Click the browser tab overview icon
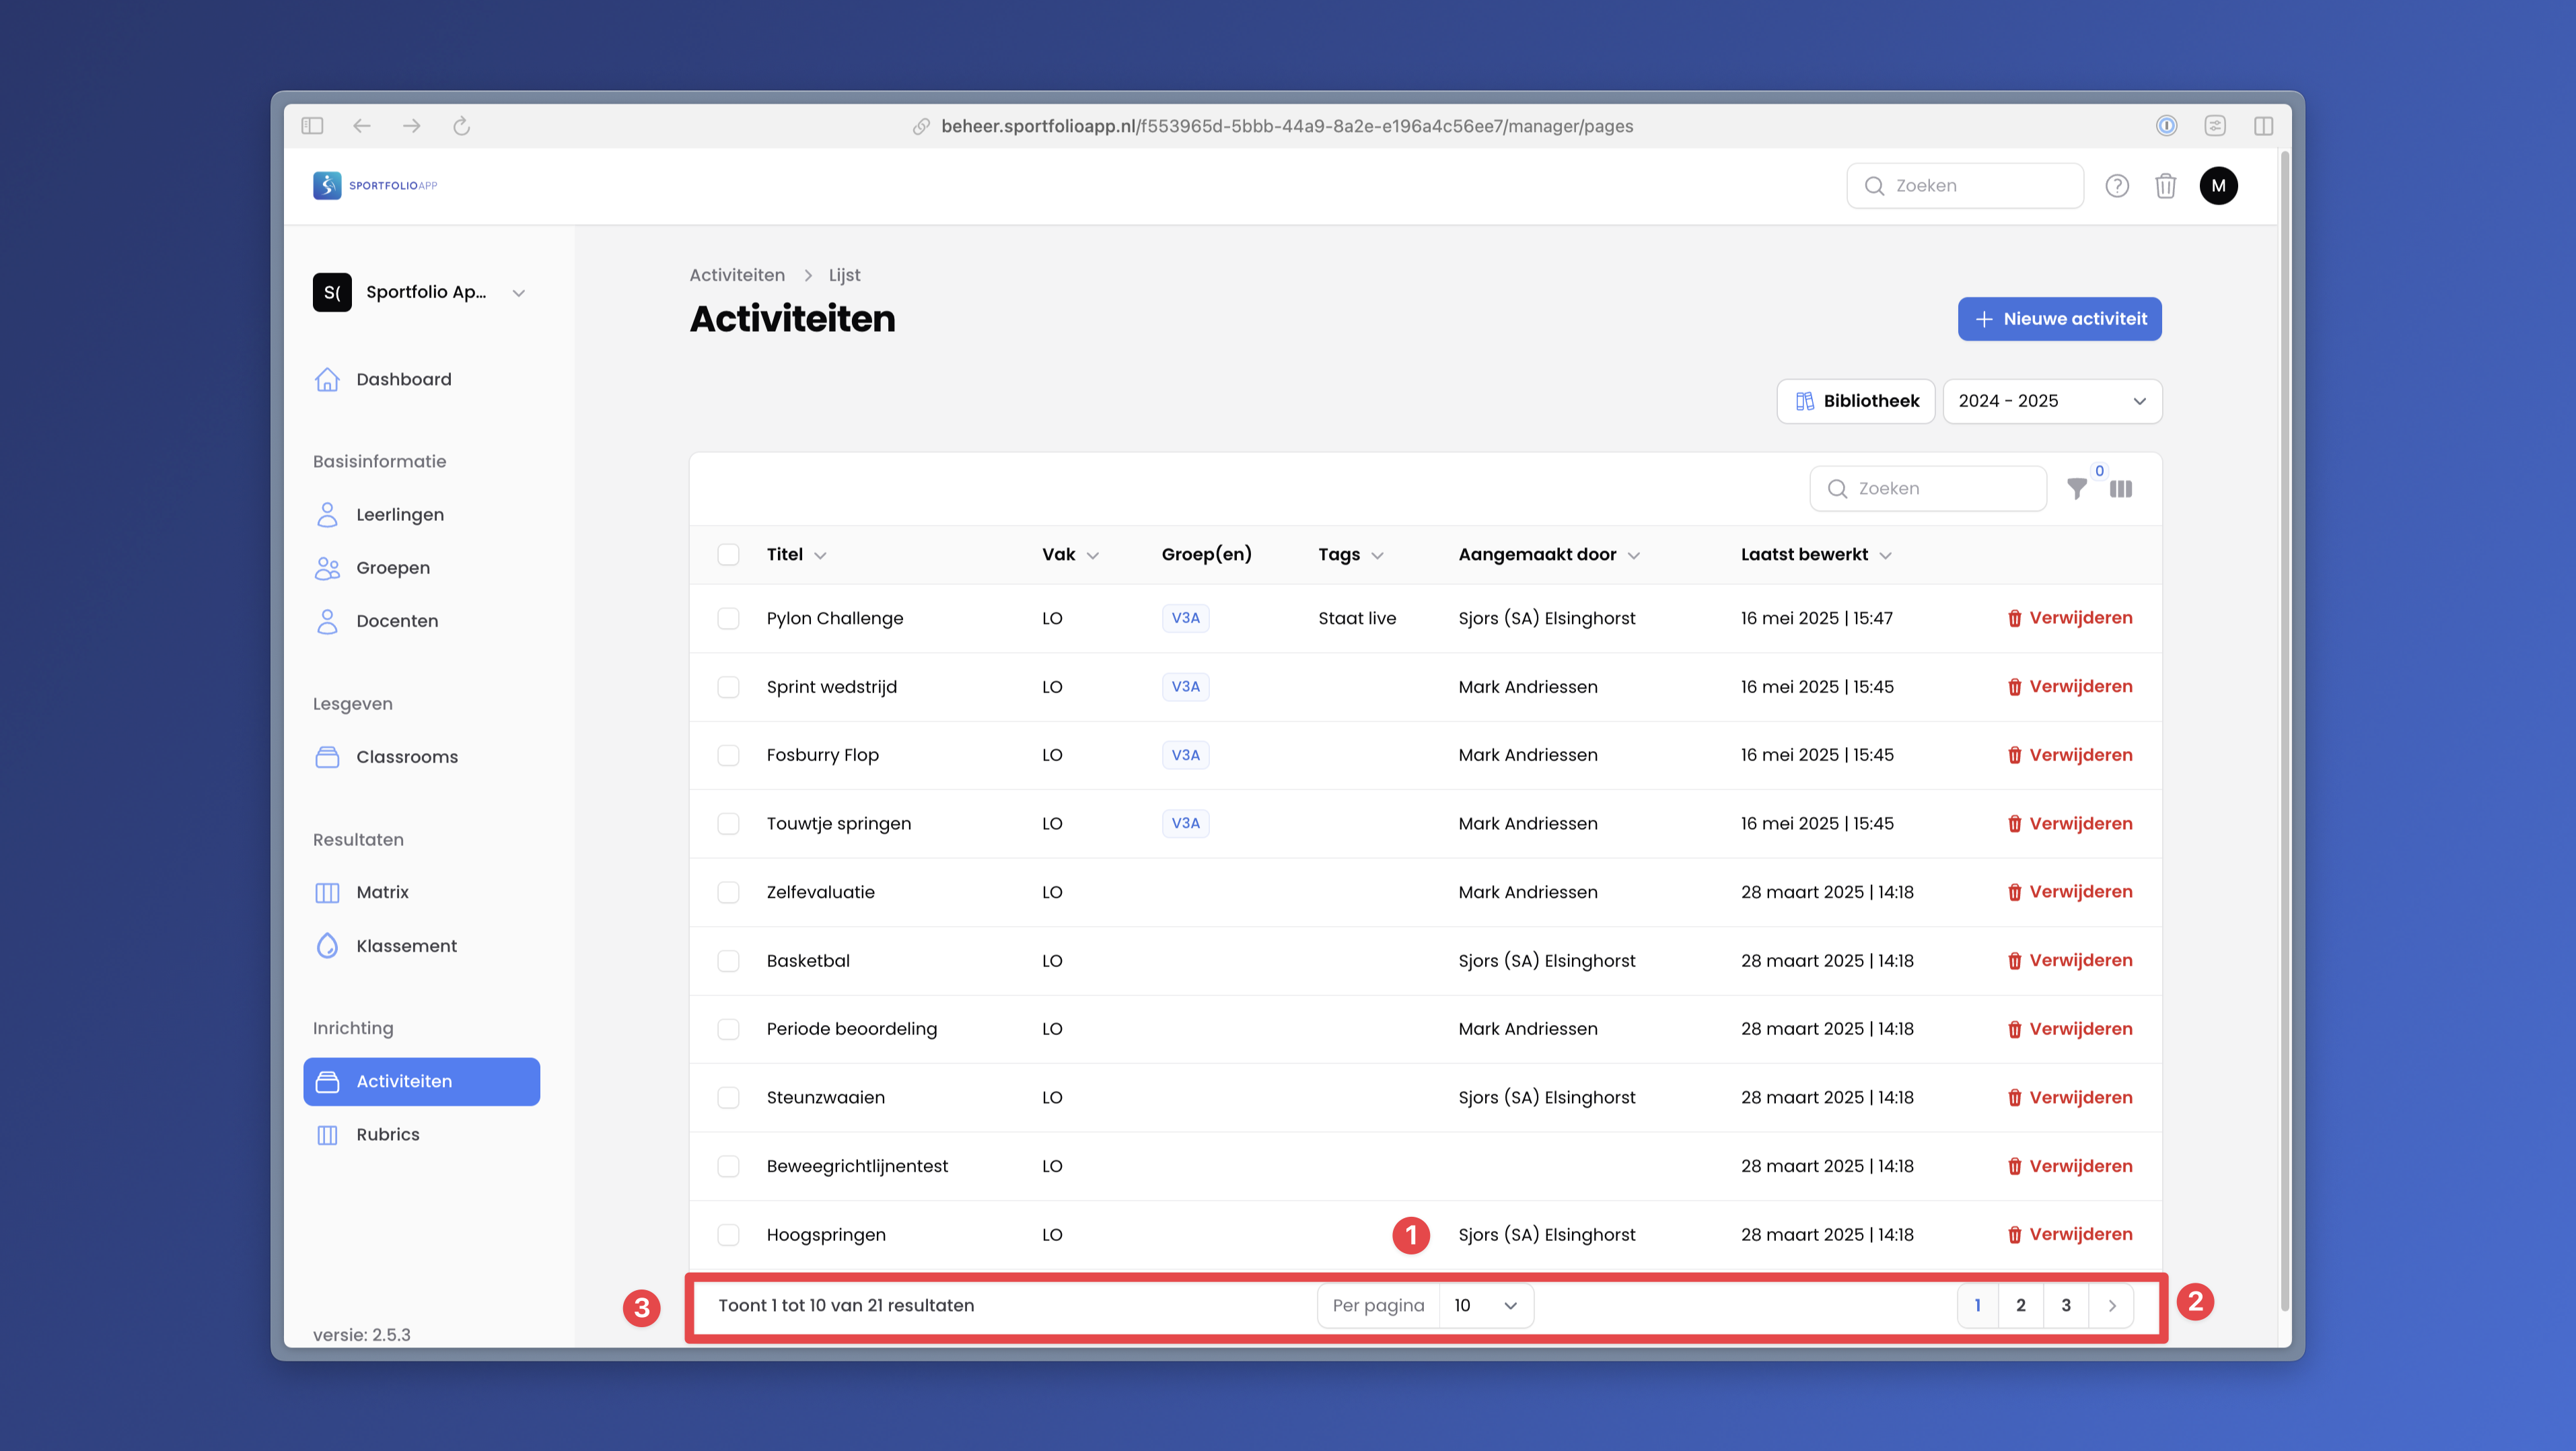This screenshot has height=1451, width=2576. tap(2215, 126)
